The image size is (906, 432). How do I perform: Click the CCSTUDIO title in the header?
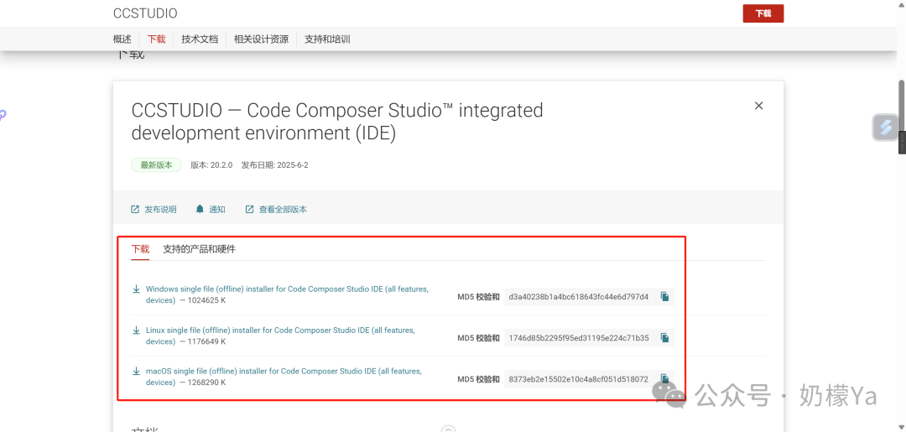[x=145, y=13]
